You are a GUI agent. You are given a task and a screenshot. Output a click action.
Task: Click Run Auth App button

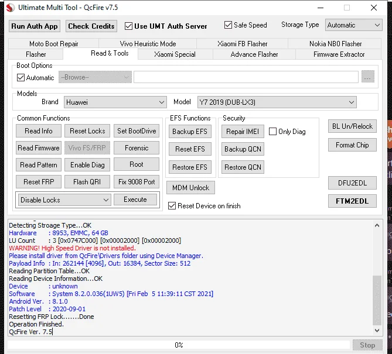pos(35,26)
